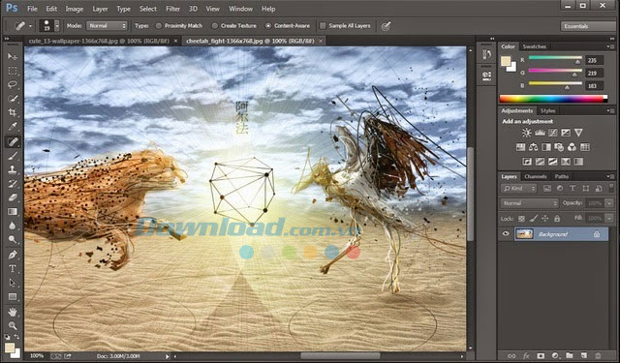Add a Levels adjustment

pyautogui.click(x=540, y=133)
